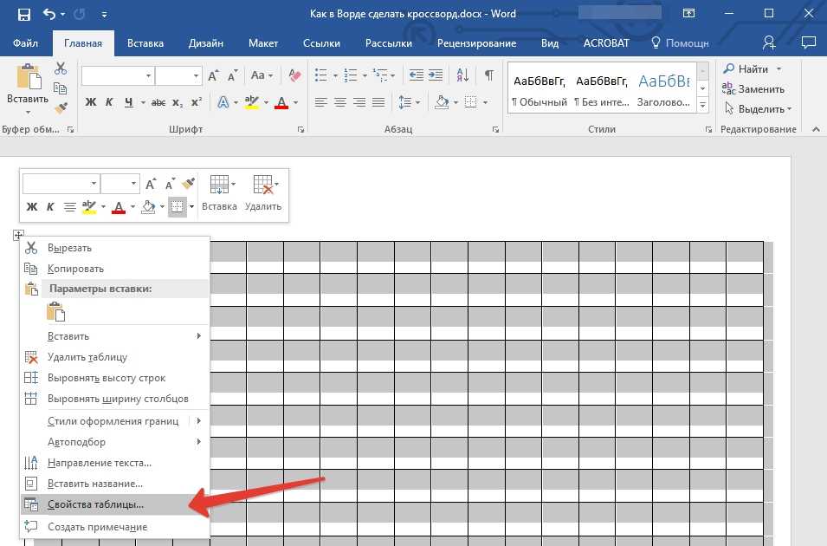This screenshot has width=827, height=546.
Task: Click Save floppy disk icon in title bar
Action: pos(23,15)
